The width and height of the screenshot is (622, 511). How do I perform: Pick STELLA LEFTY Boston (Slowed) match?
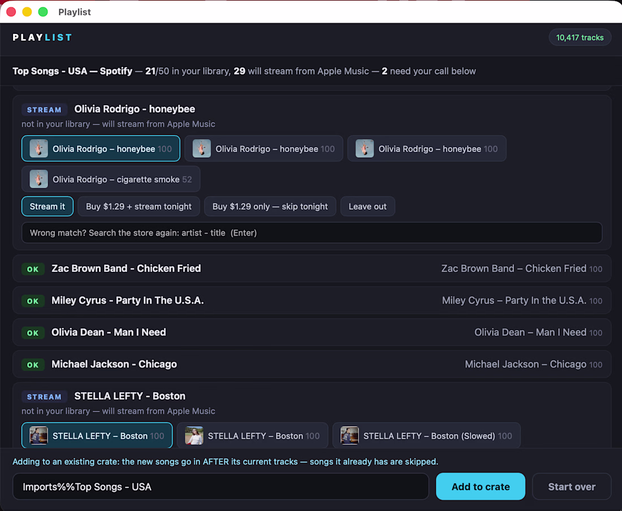click(x=426, y=436)
